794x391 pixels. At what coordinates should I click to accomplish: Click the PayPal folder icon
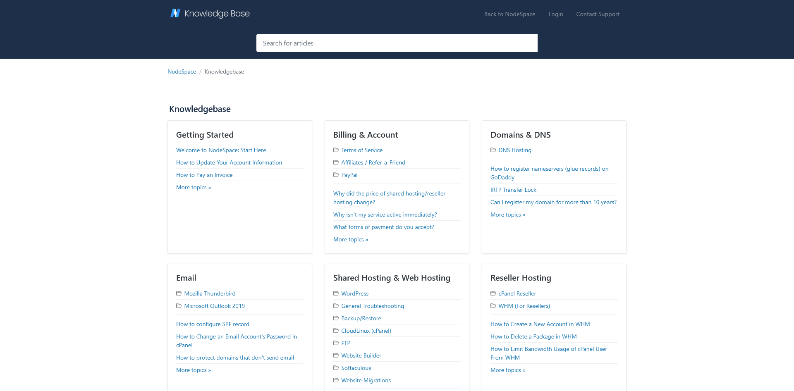tap(336, 175)
